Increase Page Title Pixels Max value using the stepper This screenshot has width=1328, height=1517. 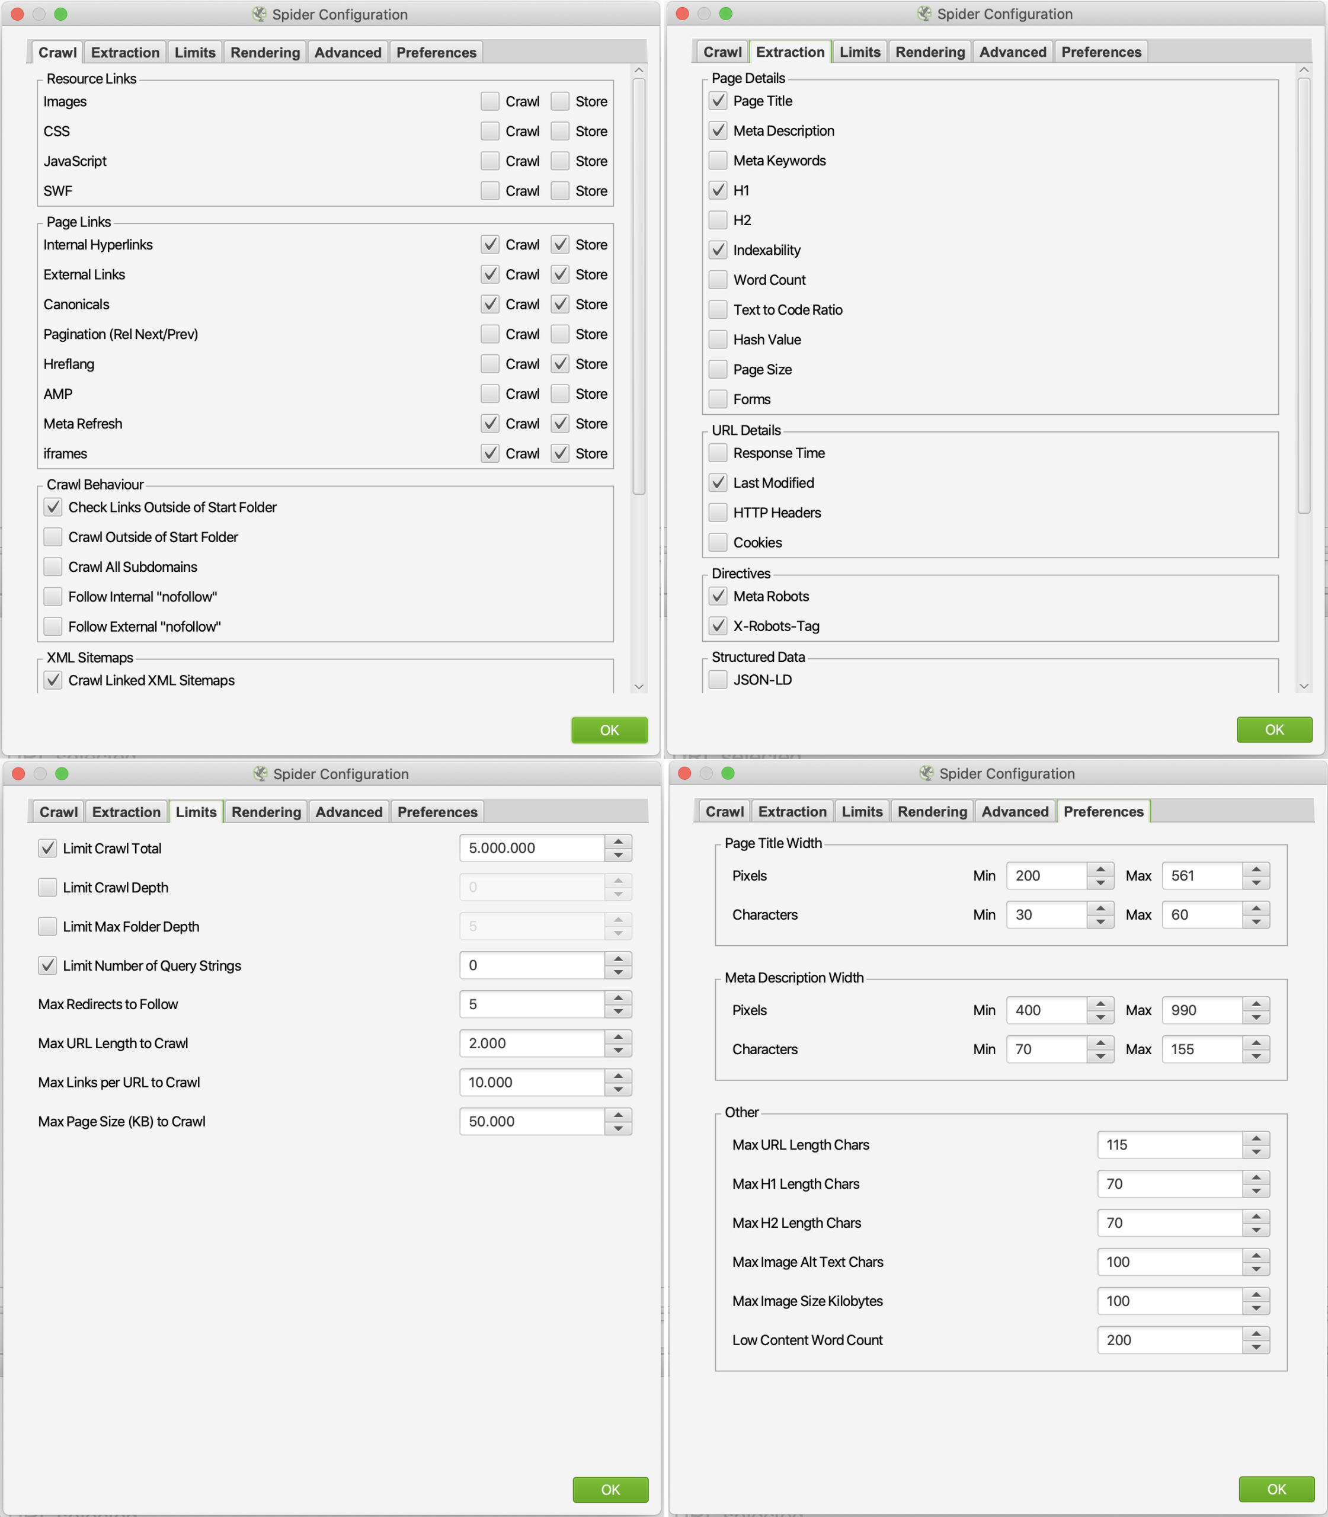coord(1256,869)
